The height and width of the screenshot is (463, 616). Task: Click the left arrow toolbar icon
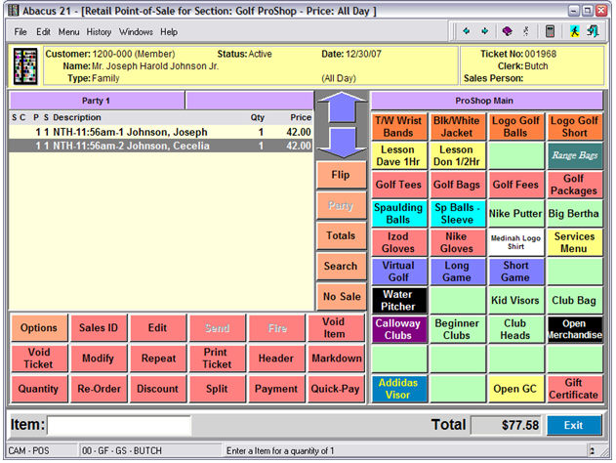[x=468, y=31]
